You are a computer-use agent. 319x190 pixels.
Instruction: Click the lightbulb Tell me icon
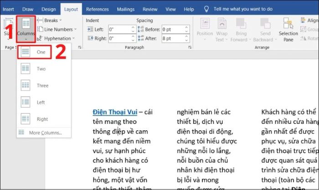[206, 9]
